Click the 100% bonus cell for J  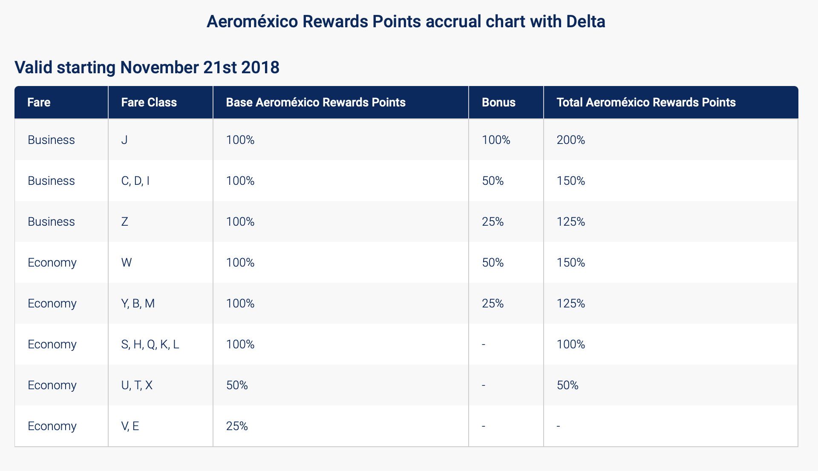[496, 140]
